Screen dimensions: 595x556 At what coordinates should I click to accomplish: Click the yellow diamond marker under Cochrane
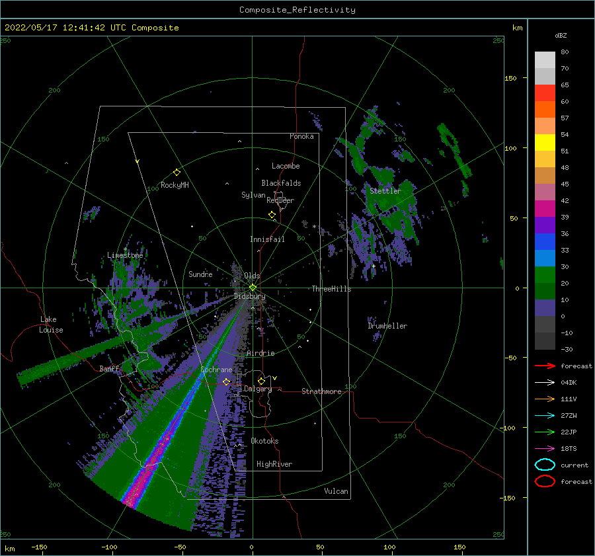coord(226,381)
